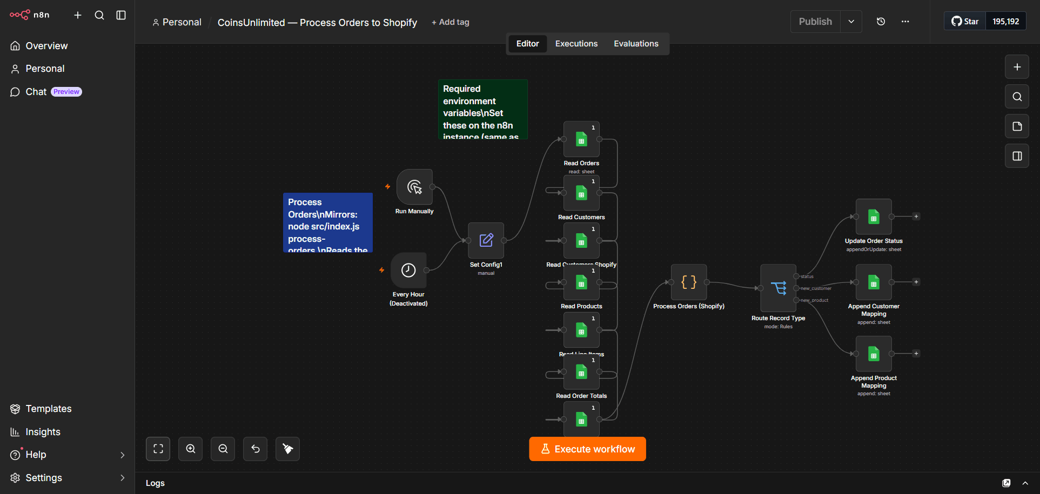Select Process Orders (Shopify) code node
The image size is (1040, 494).
689,282
